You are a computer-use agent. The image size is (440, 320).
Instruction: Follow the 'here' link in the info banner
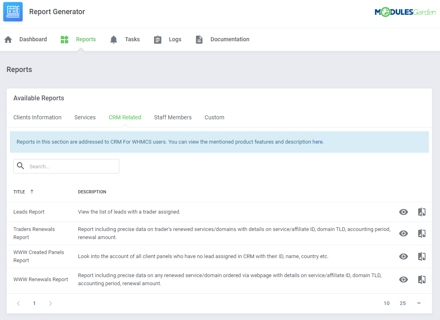coord(317,142)
